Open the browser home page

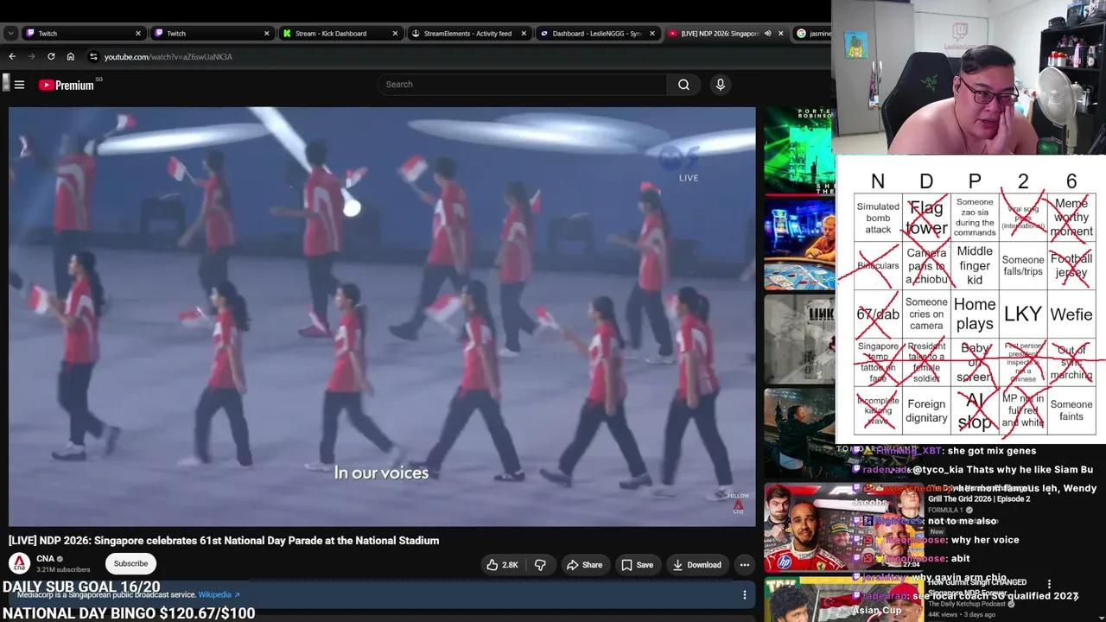(71, 57)
